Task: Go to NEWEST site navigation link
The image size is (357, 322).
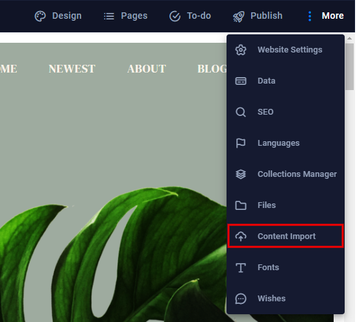Action: coord(72,69)
